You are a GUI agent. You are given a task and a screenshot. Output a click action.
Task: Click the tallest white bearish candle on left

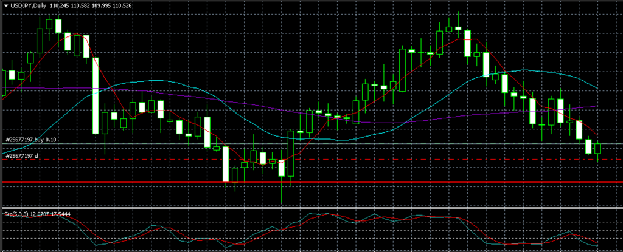pyautogui.click(x=96, y=96)
